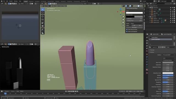The height and width of the screenshot is (99, 176).
Task: Toggle camera view icon in viewport
Action: pos(123,22)
